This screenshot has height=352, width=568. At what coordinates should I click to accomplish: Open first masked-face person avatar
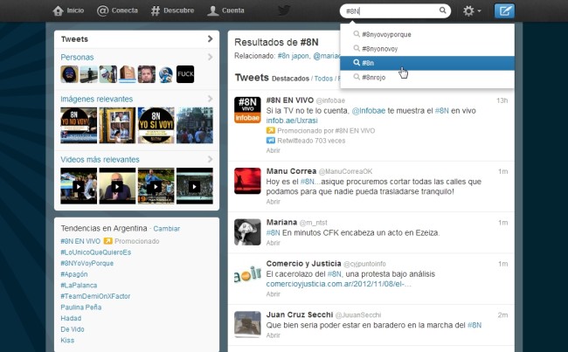point(70,74)
